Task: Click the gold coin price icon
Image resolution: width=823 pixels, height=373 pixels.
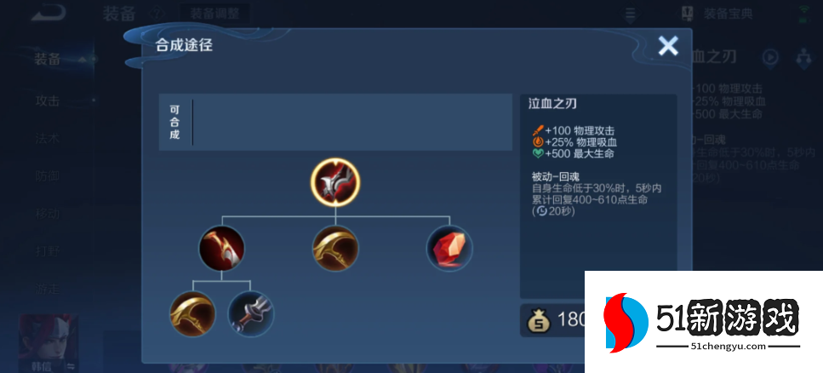Action: click(539, 320)
